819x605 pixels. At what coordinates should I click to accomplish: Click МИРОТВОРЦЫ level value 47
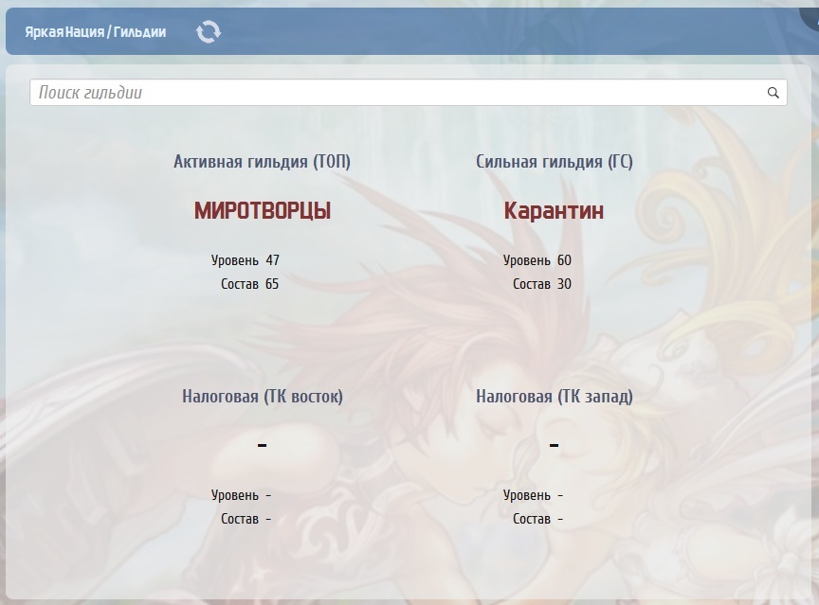[273, 260]
